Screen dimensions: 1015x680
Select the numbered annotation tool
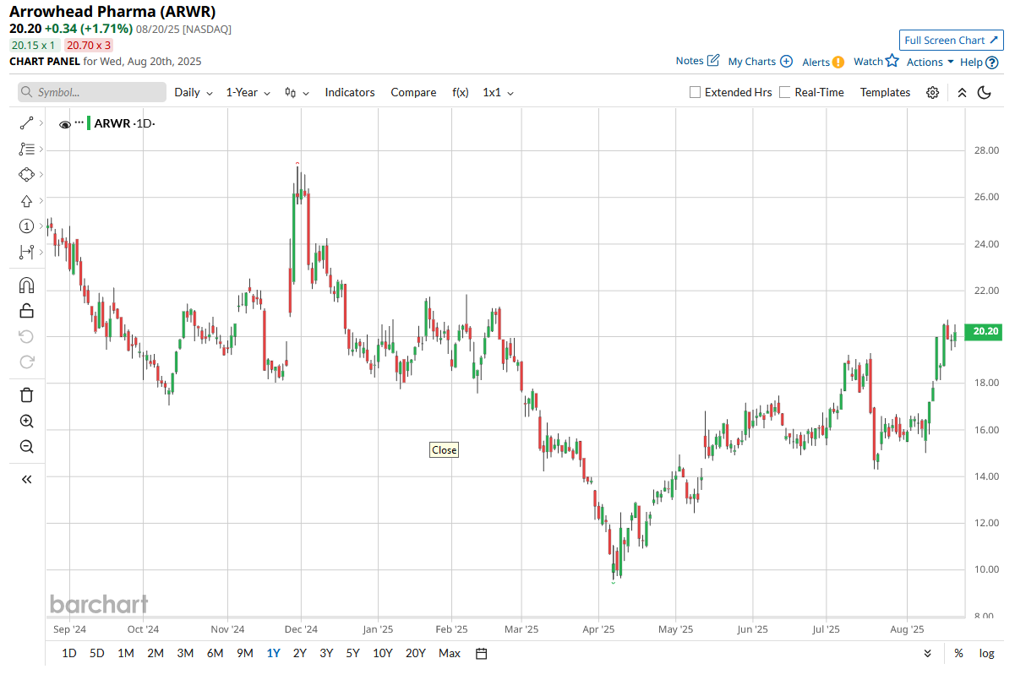pos(26,226)
